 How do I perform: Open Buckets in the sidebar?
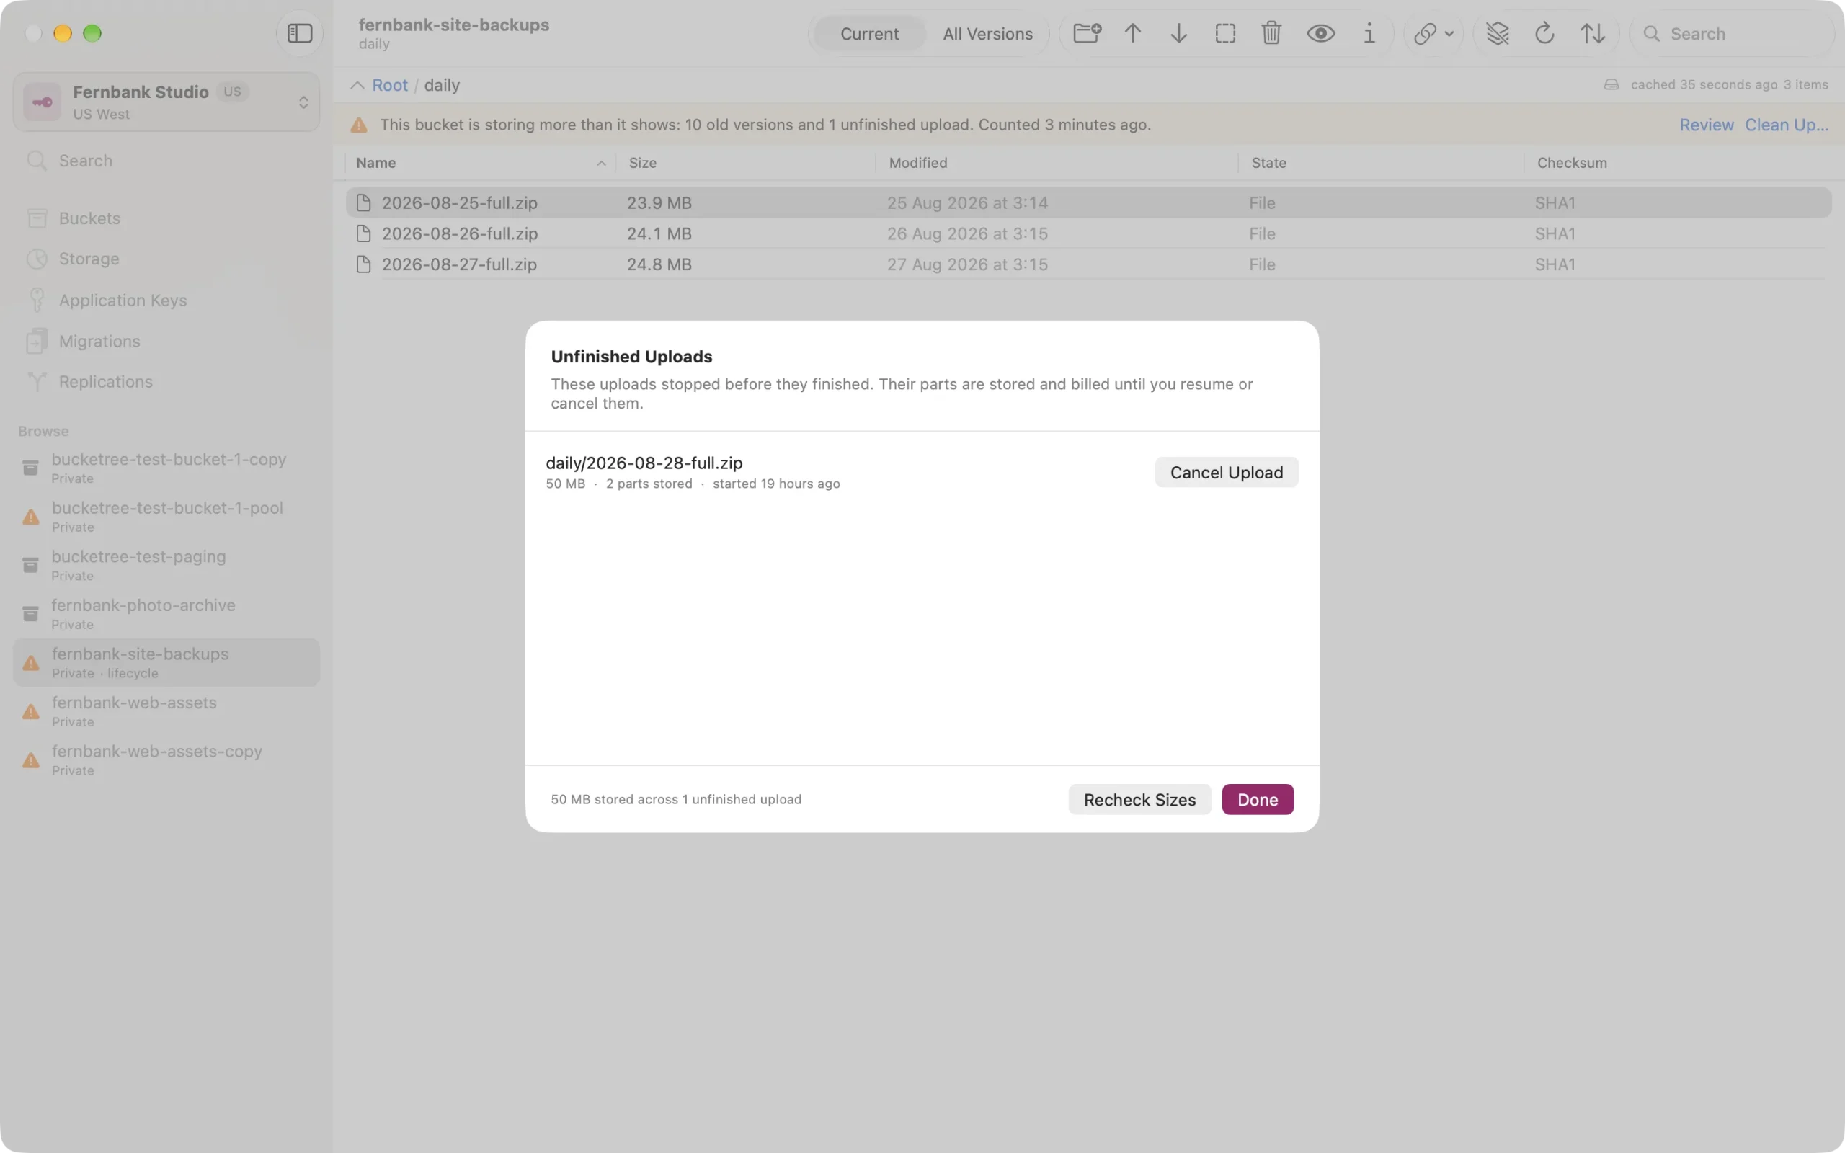tap(166, 218)
